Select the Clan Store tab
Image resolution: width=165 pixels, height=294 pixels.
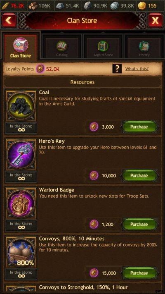21,47
